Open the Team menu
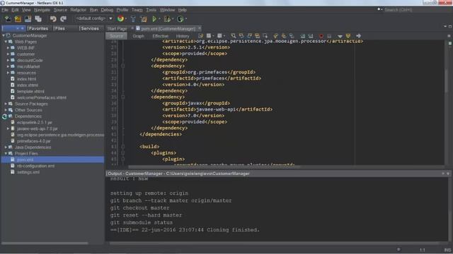The image size is (453, 254). (x=137, y=10)
